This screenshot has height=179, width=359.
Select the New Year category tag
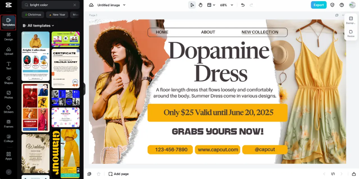coord(57,15)
